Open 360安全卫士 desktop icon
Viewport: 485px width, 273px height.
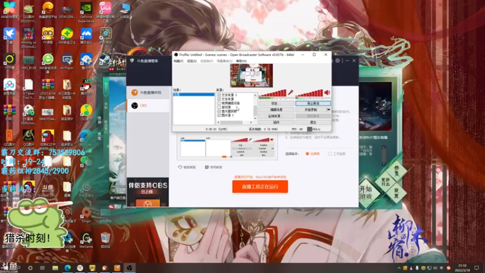67,36
